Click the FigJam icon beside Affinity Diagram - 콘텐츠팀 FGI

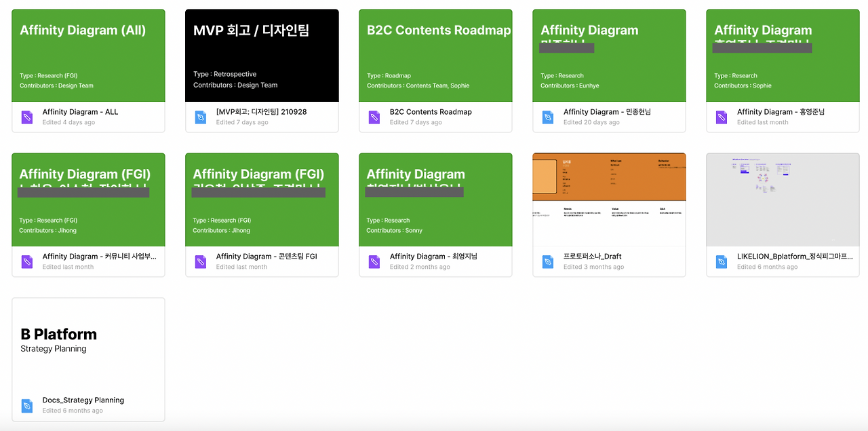(x=200, y=262)
